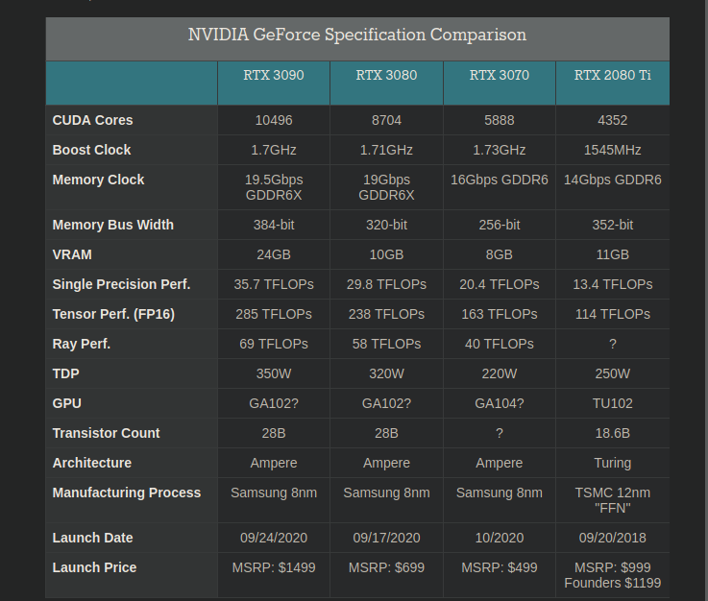Click the 256-bit bus width cell
The height and width of the screenshot is (601, 708).
tap(500, 225)
